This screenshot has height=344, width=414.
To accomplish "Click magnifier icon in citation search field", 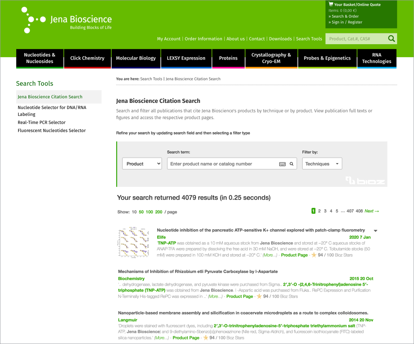I will coord(292,164).
